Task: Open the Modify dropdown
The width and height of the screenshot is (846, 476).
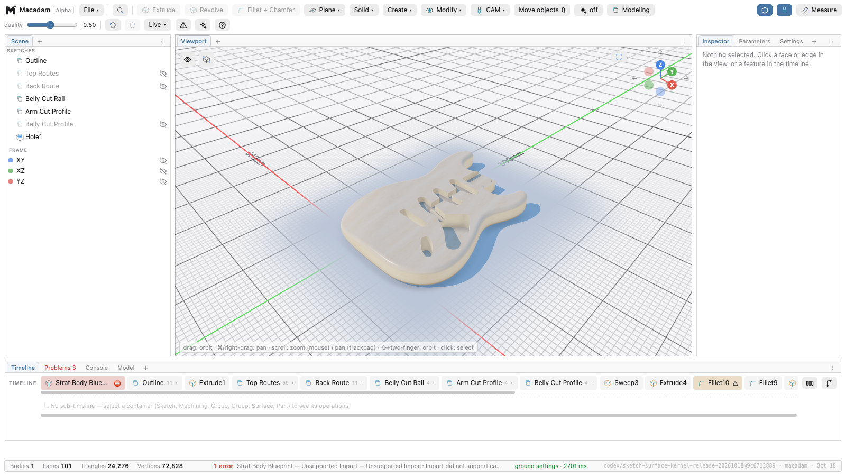Action: tap(444, 10)
